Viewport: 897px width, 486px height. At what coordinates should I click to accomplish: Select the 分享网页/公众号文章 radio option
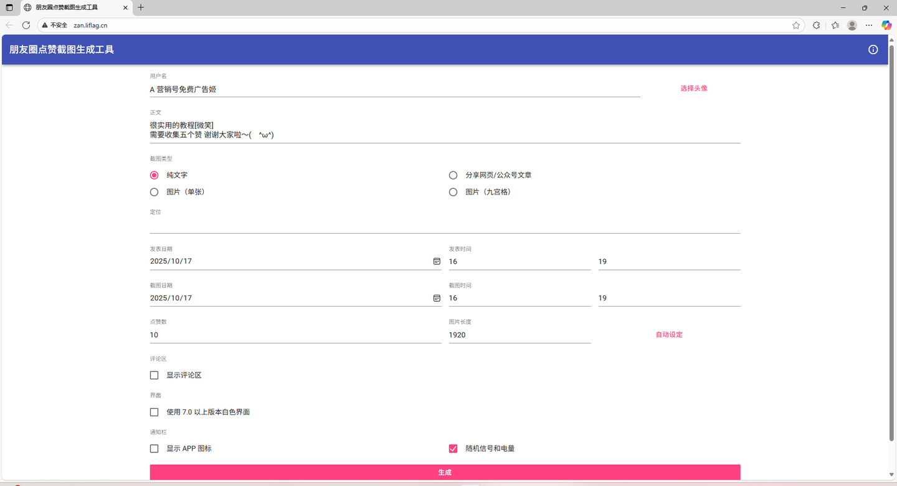(x=453, y=175)
